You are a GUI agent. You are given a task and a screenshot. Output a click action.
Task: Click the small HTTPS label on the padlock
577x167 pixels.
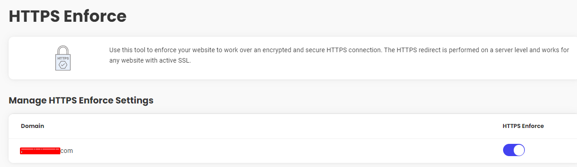tap(63, 59)
